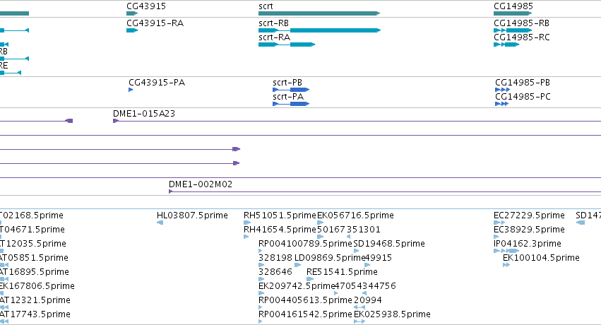601x325 pixels.
Task: Select the teal CG14985 gene arrow bar
Action: coord(513,13)
